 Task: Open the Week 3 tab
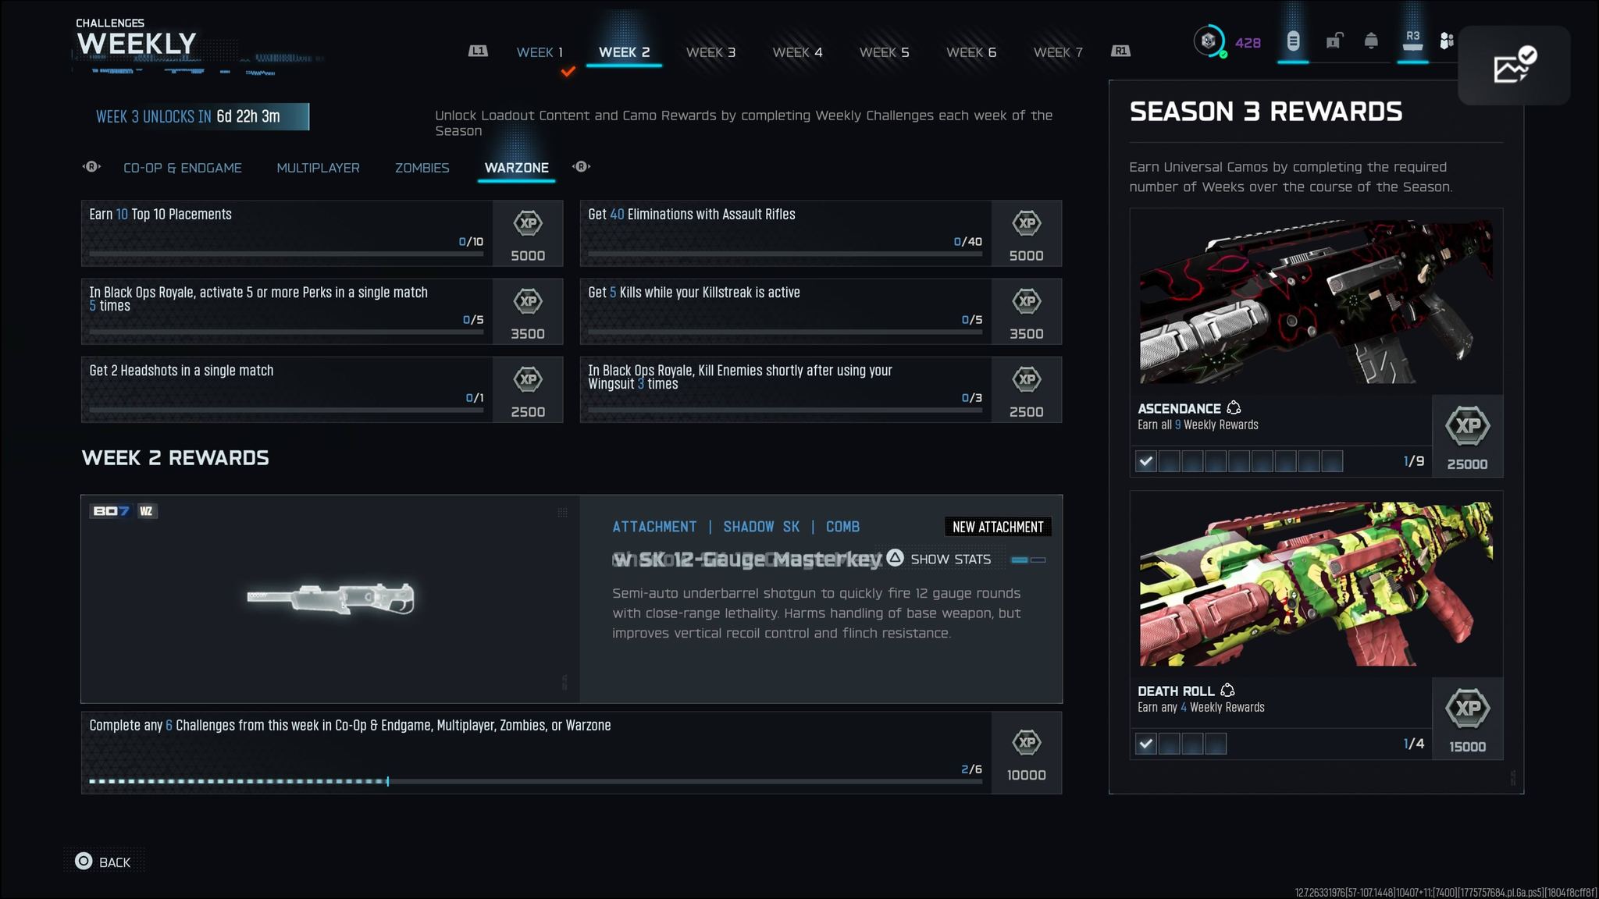coord(710,52)
